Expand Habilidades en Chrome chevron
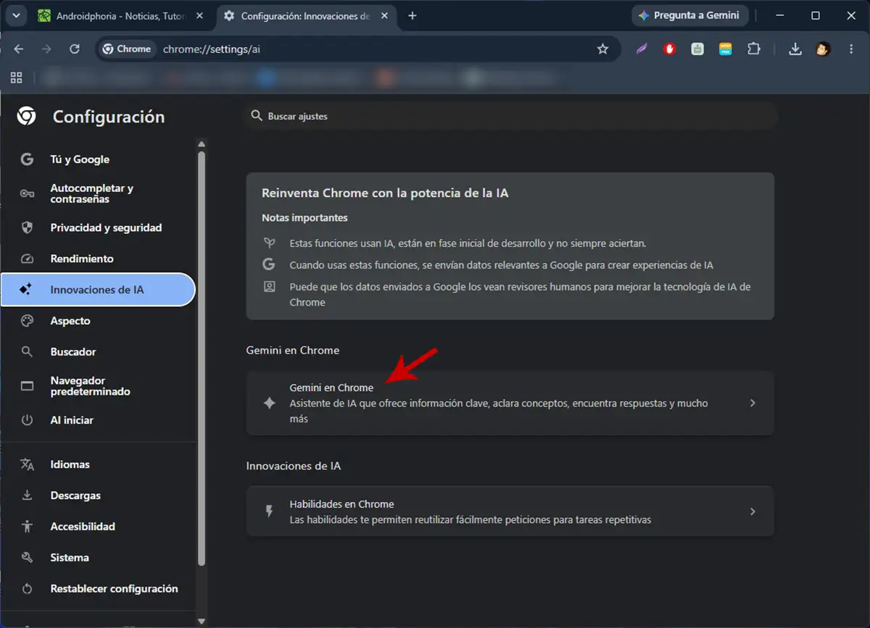The width and height of the screenshot is (870, 628). point(753,511)
